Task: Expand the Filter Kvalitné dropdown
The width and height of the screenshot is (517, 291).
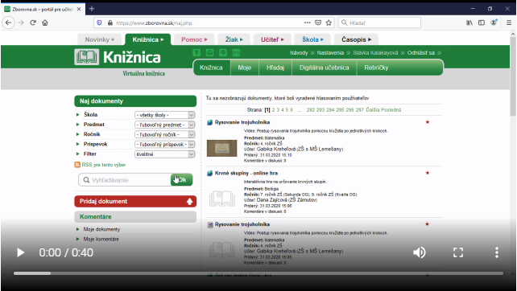Action: pyautogui.click(x=164, y=154)
